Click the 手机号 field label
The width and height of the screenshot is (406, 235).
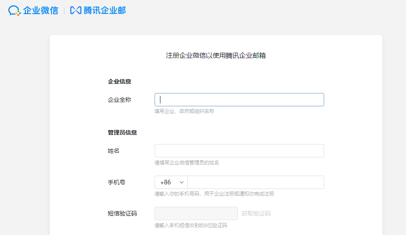tap(116, 182)
